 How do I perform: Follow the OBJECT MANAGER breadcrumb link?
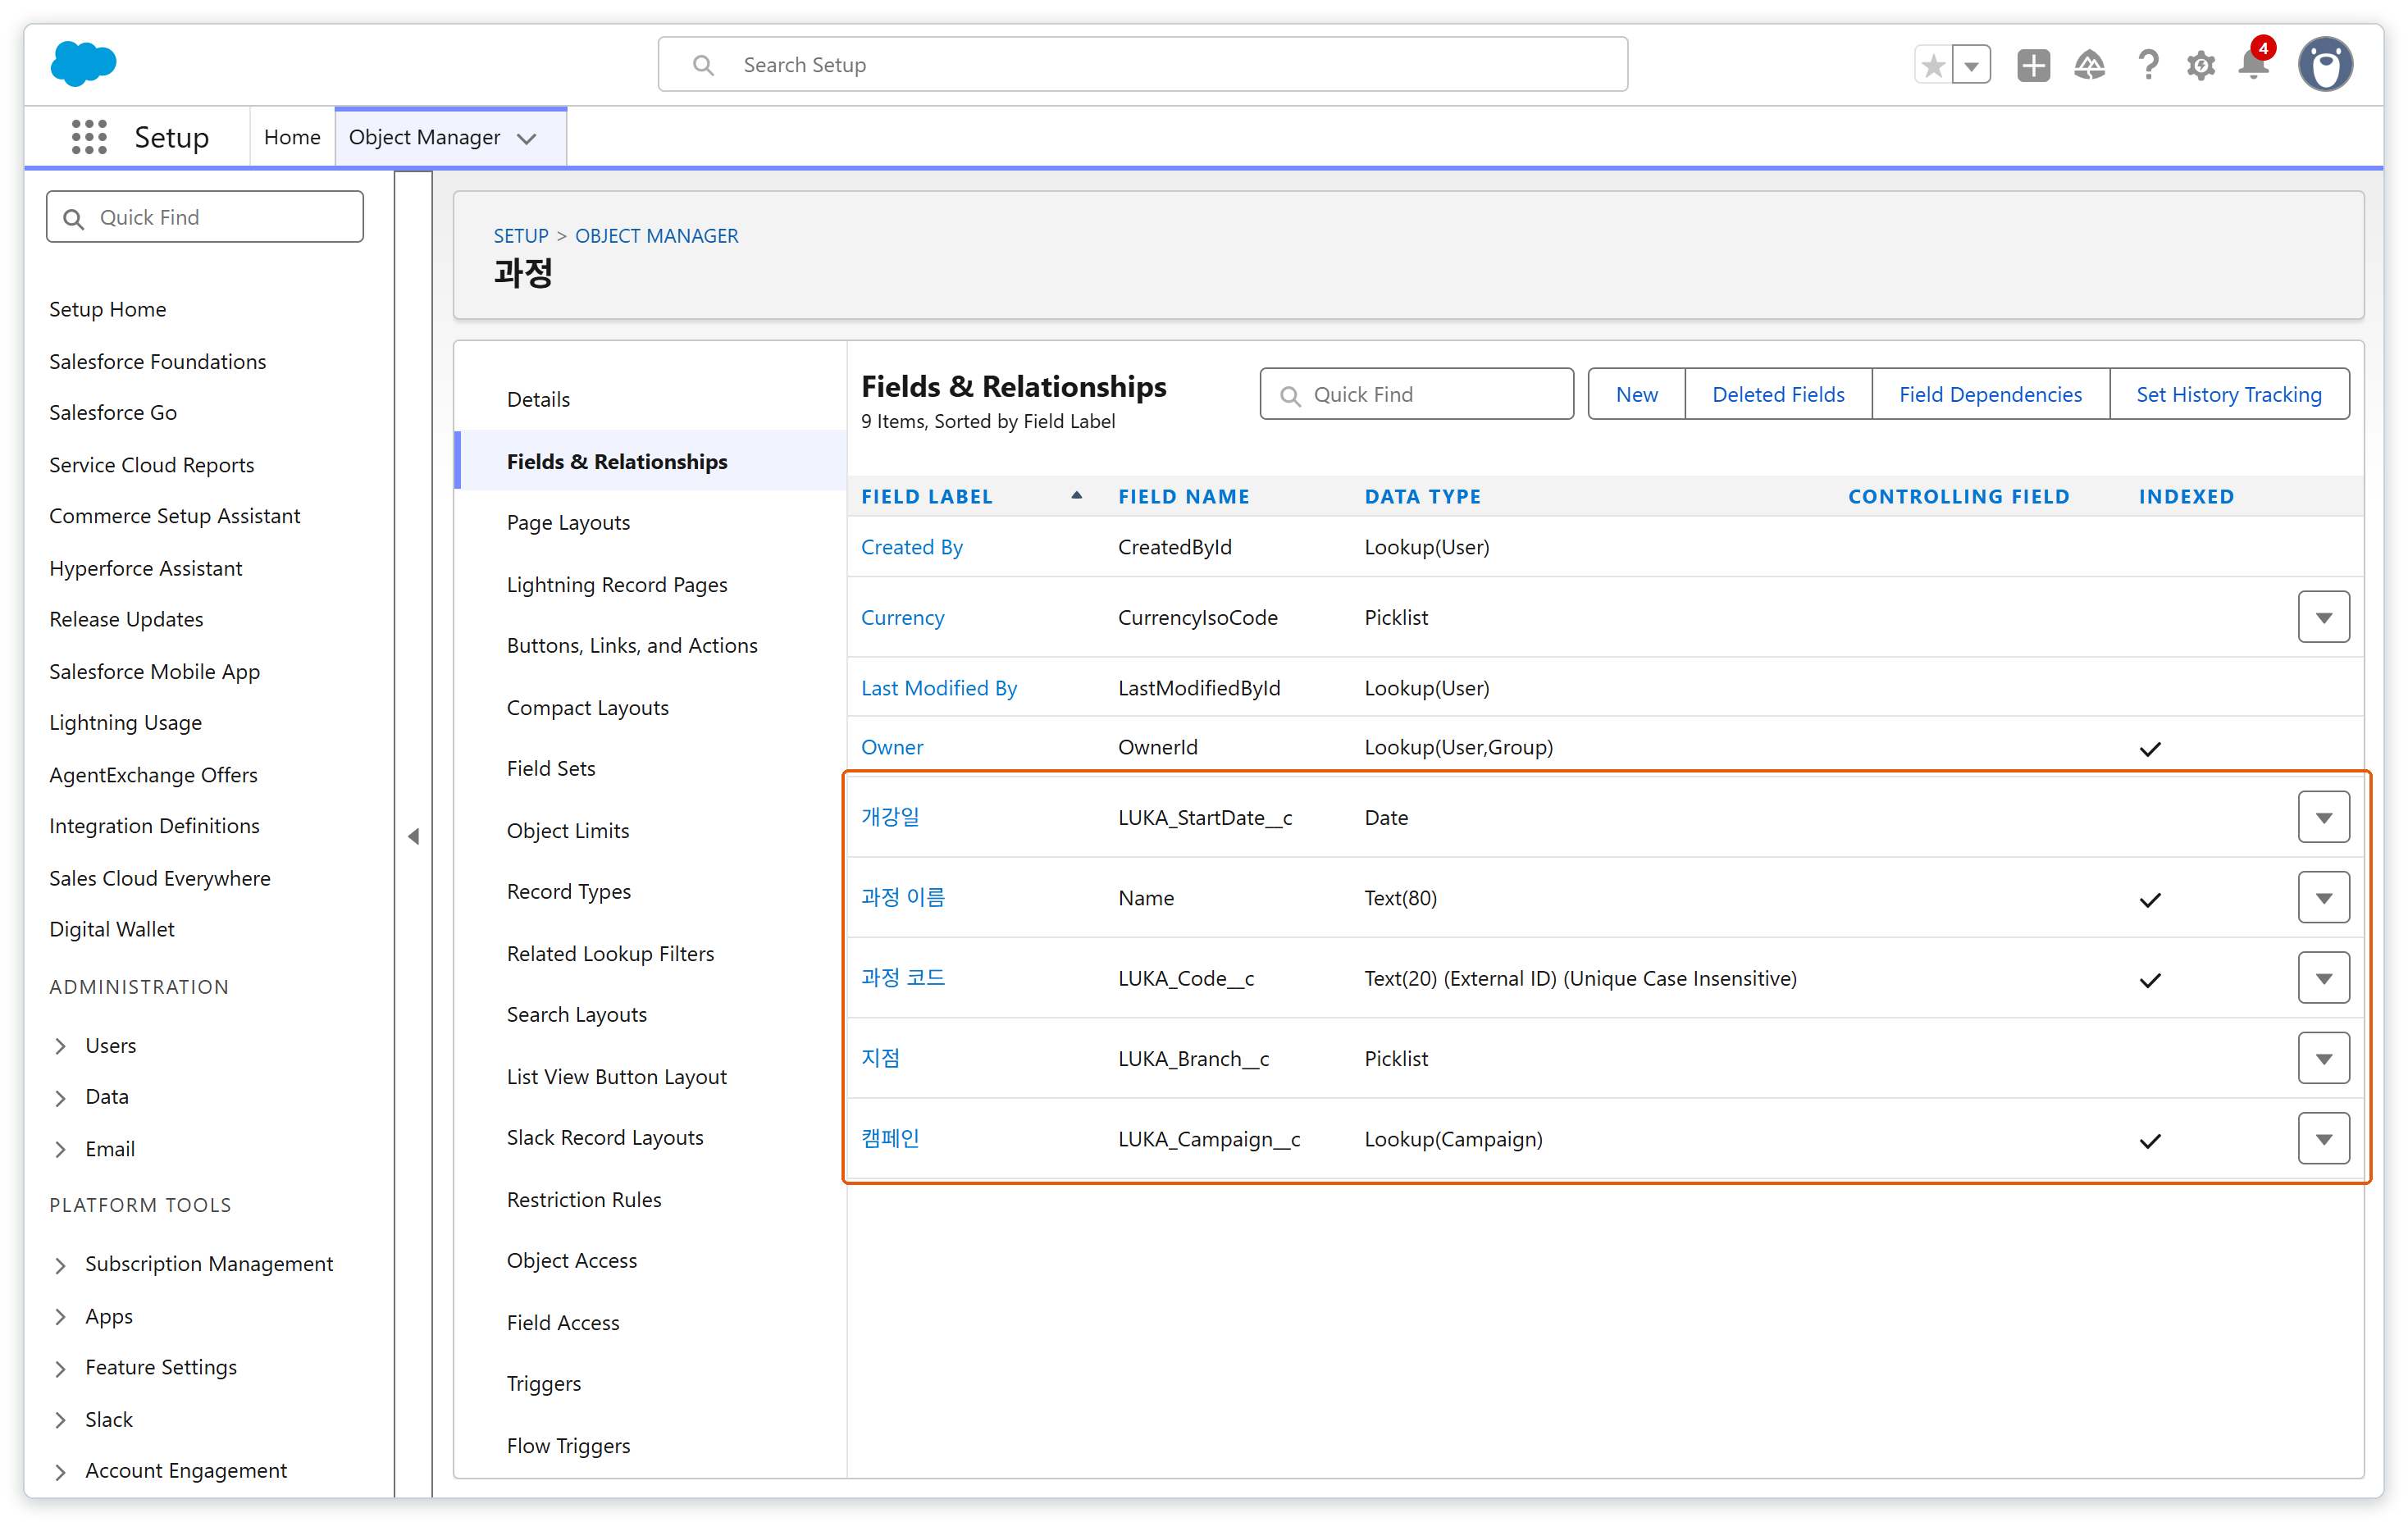656,235
